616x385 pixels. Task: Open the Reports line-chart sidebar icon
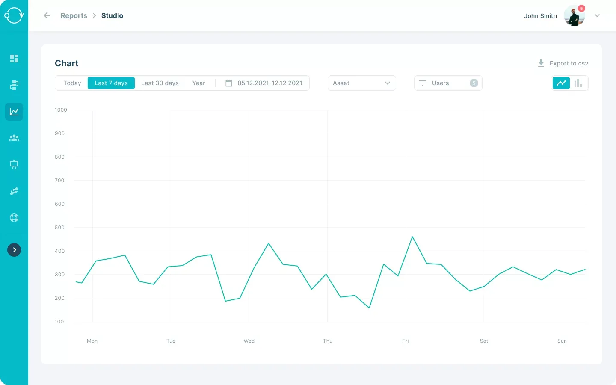tap(14, 112)
